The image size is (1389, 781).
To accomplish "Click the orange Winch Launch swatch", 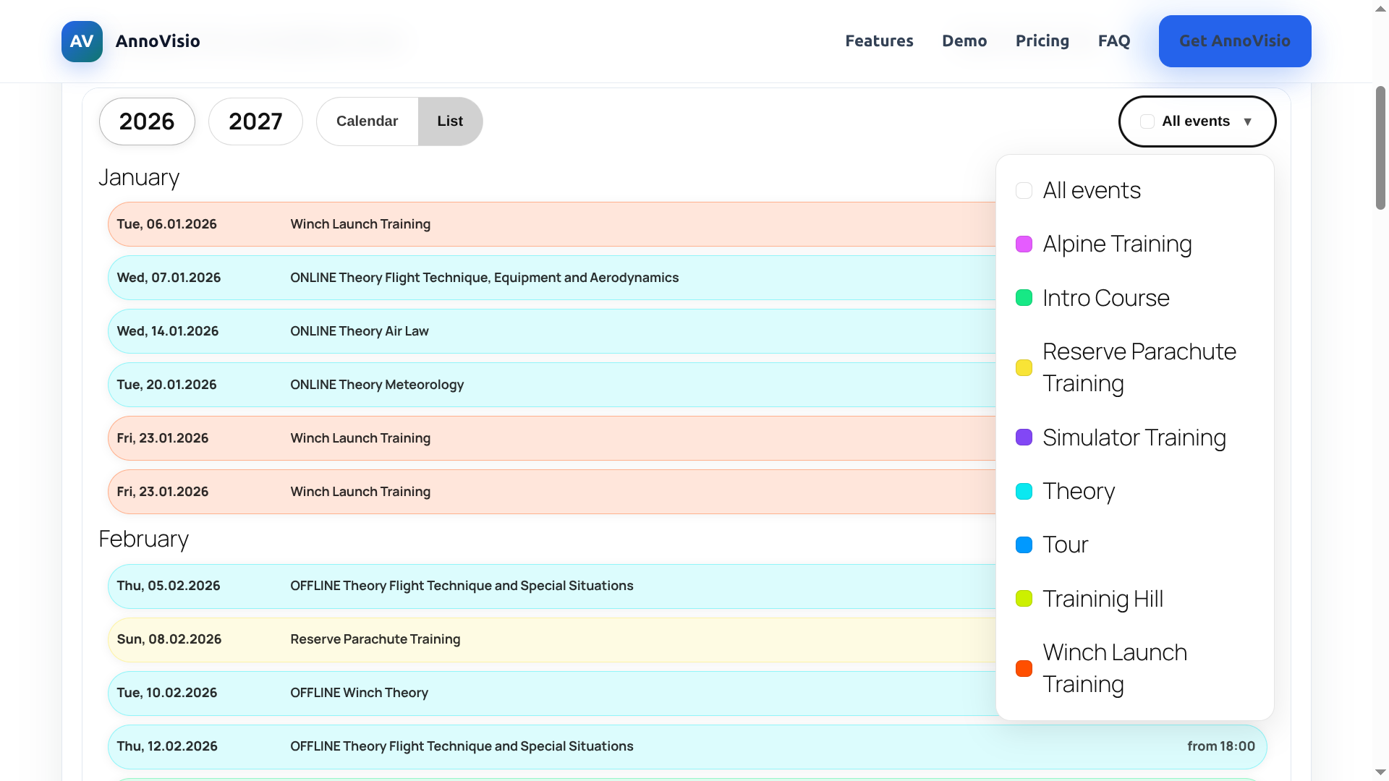I will tap(1024, 668).
